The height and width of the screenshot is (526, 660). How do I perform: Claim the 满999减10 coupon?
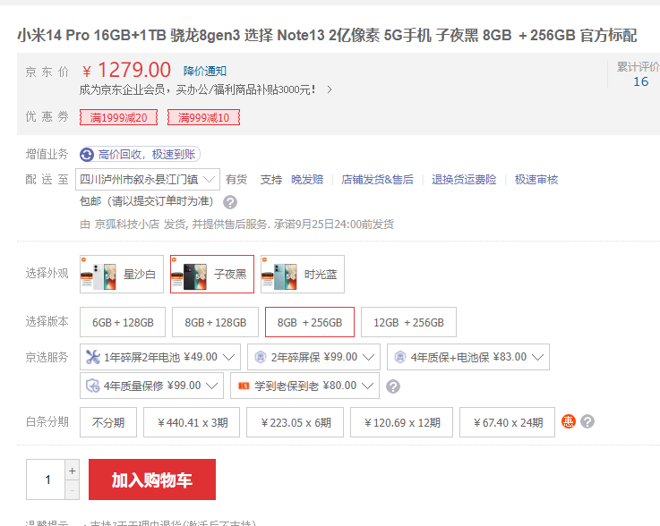coord(203,117)
